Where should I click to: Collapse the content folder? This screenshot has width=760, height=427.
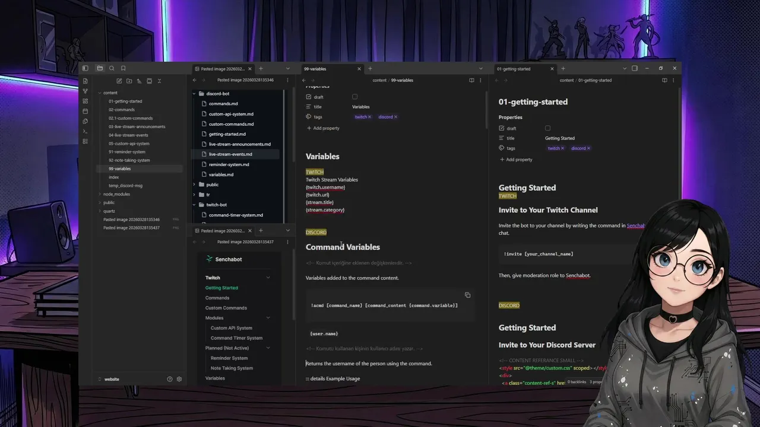100,93
